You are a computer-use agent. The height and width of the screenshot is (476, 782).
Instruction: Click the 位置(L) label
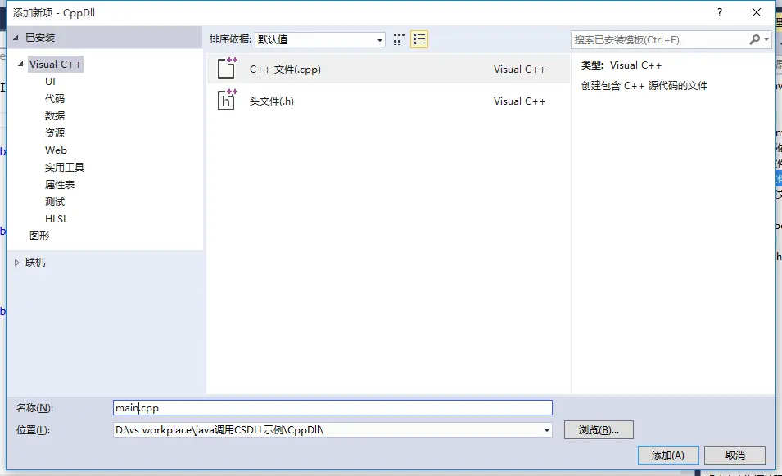pos(33,430)
